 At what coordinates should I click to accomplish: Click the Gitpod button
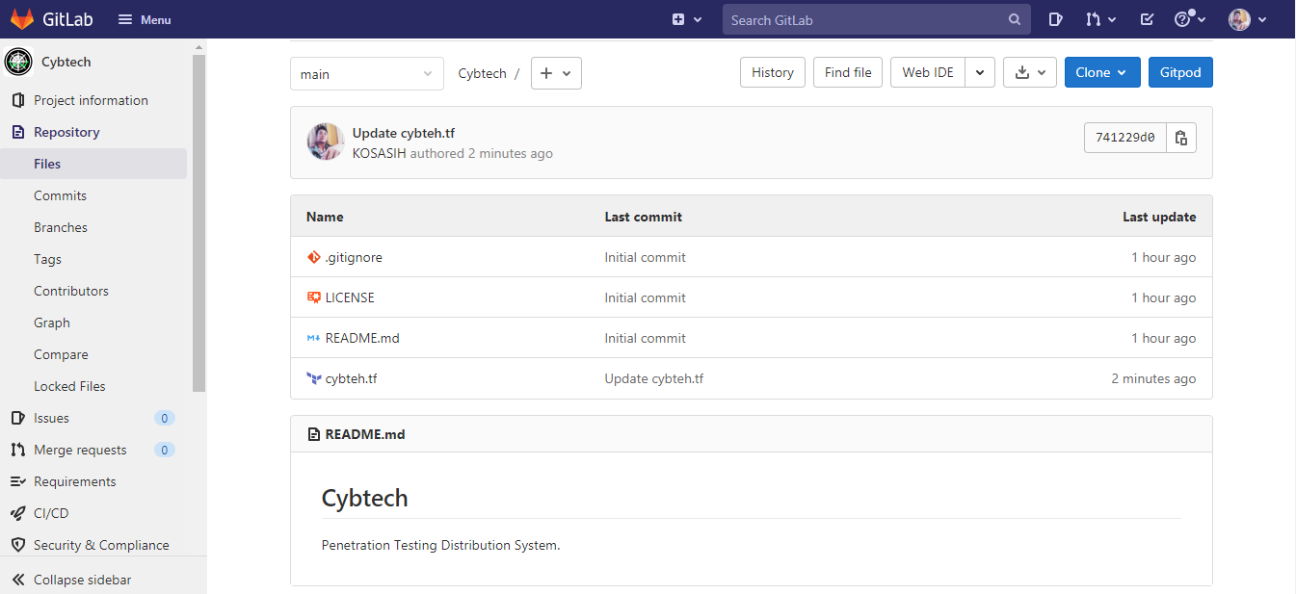coord(1180,72)
